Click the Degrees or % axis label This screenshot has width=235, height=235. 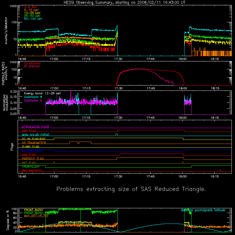pyautogui.click(x=8, y=220)
